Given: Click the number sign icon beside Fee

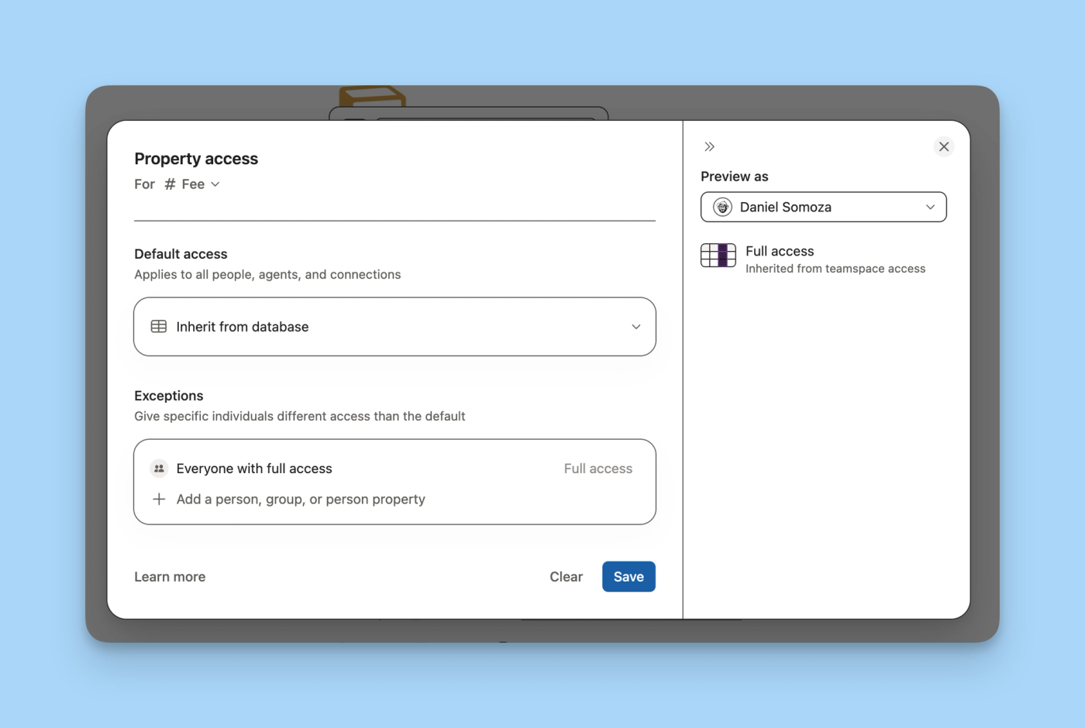Looking at the screenshot, I should tap(170, 184).
